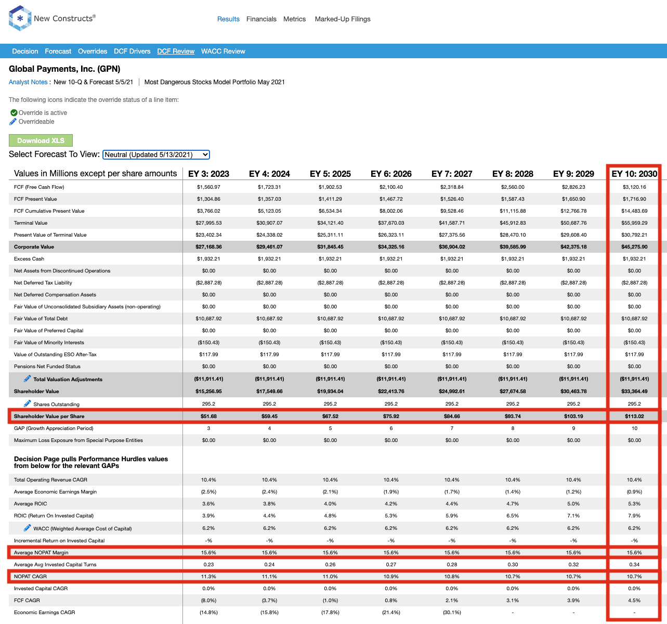Click the New Constructs brand name
This screenshot has width=667, height=624.
[x=64, y=18]
